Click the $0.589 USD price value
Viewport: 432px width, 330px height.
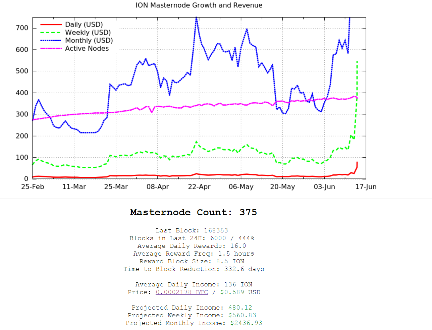(x=232, y=292)
